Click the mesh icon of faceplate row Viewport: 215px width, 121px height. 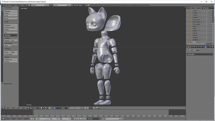click(191, 37)
